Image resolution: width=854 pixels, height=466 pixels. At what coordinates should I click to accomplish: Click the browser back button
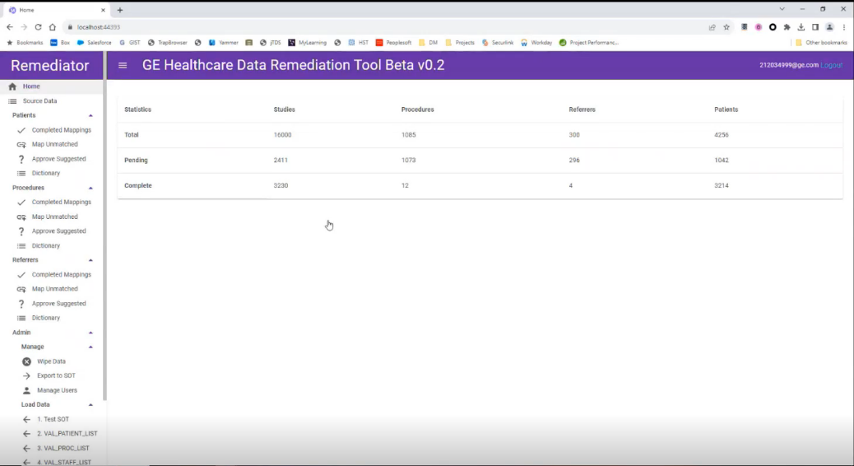click(x=10, y=26)
